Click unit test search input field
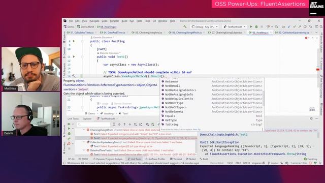The image size is (325, 183). 93,124
